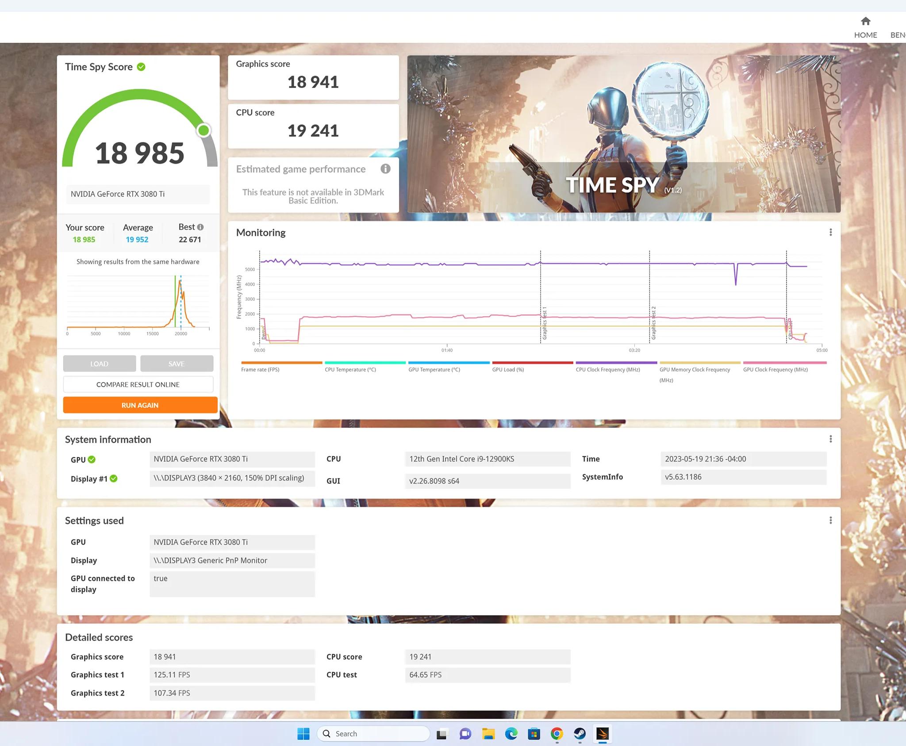Select the Time 2023-05-19 21:36 field

click(744, 459)
